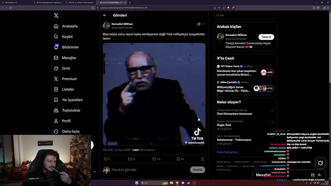Open Gizlilik Politikası footer link

tap(242, 162)
